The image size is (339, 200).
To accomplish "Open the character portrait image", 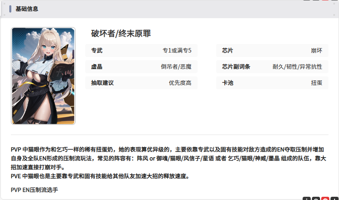I will click(x=43, y=76).
